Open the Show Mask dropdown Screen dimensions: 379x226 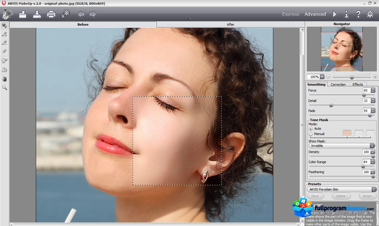(342, 146)
